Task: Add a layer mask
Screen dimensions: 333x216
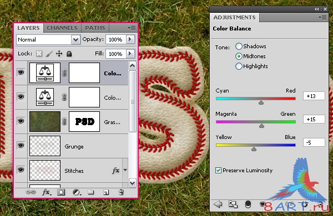Action: pyautogui.click(x=61, y=192)
